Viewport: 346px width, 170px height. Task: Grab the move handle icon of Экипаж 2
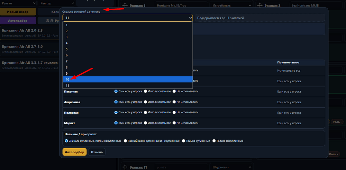click(x=260, y=6)
